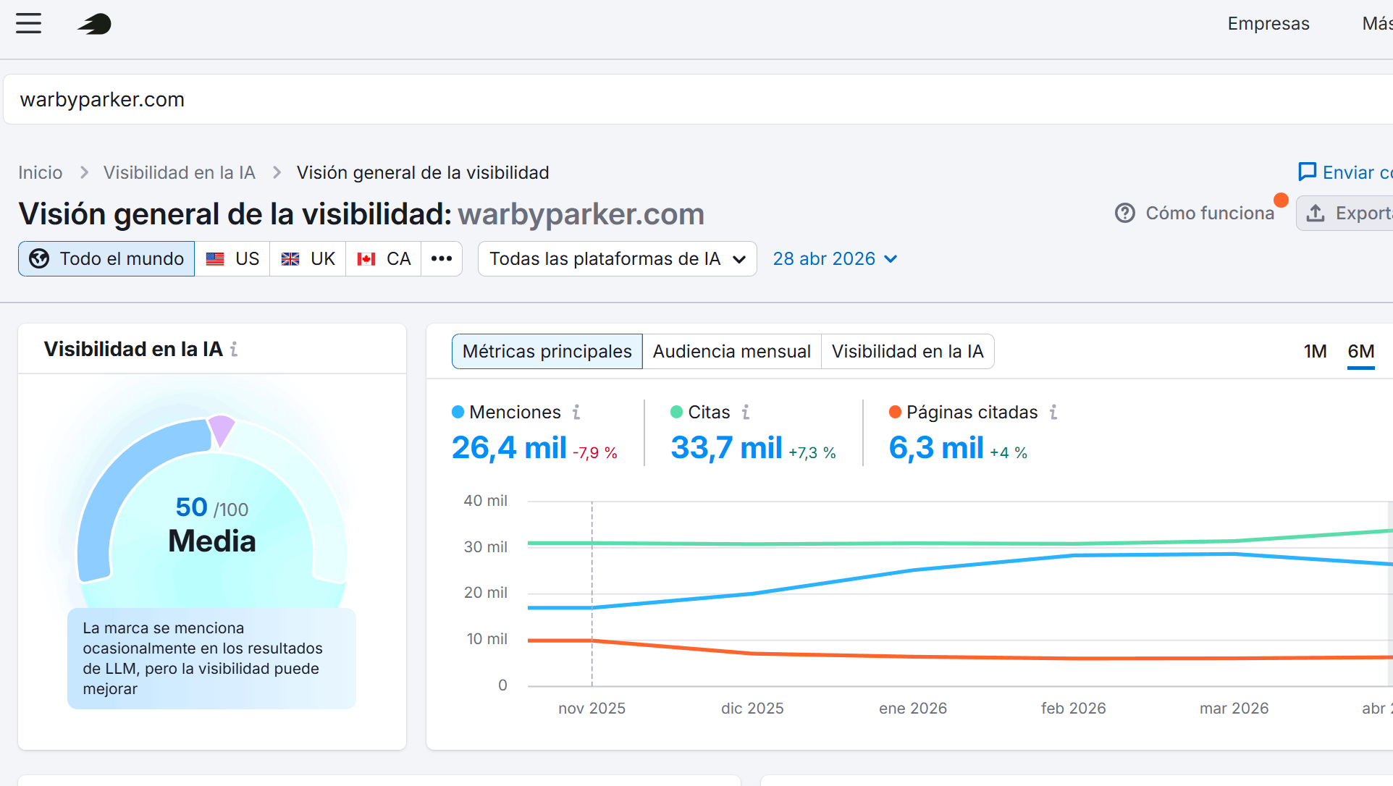
Task: Click the breadcrumb chevron after Inicio
Action: (x=84, y=173)
